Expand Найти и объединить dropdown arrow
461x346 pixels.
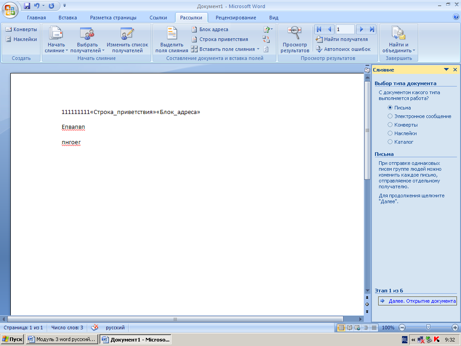414,50
